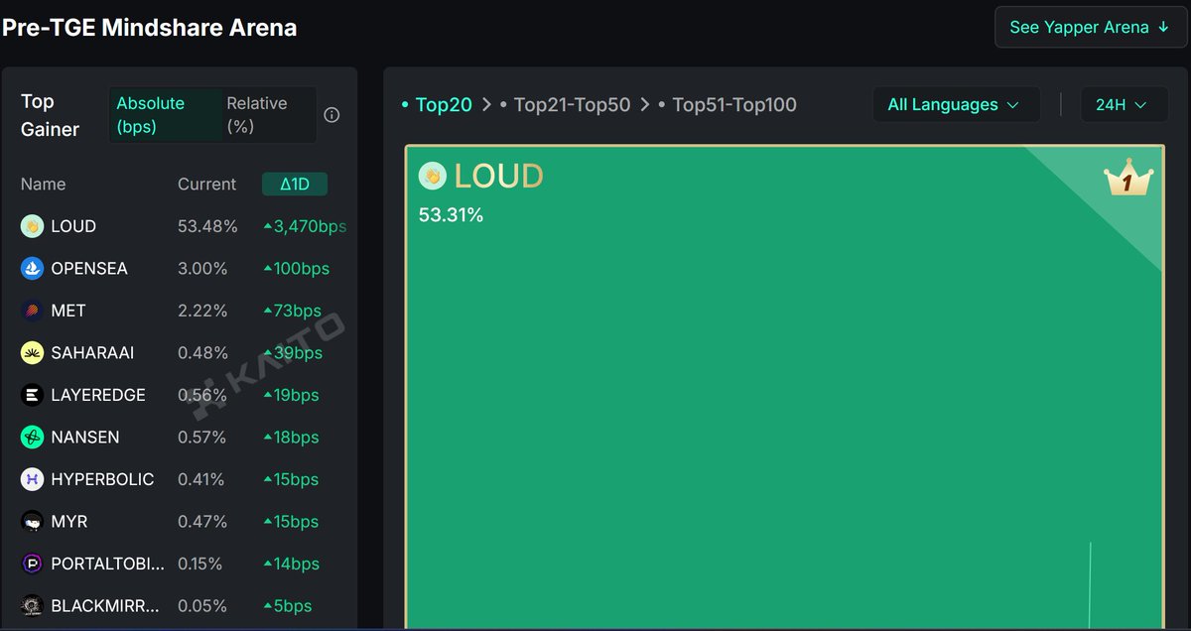Click the BLACKMIRR... row name
1191x631 pixels.
(104, 605)
